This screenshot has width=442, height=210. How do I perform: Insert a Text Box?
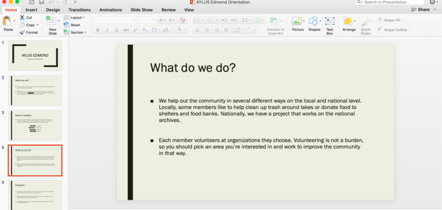pos(330,21)
